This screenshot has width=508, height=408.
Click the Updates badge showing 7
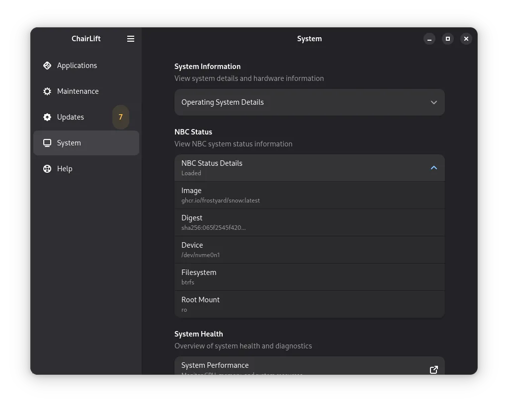(120, 117)
